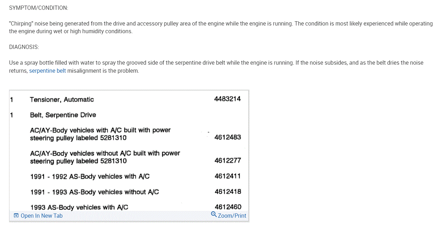This screenshot has height=231, width=447.
Task: Click the "Zoom/Print" link text
Action: [x=232, y=216]
